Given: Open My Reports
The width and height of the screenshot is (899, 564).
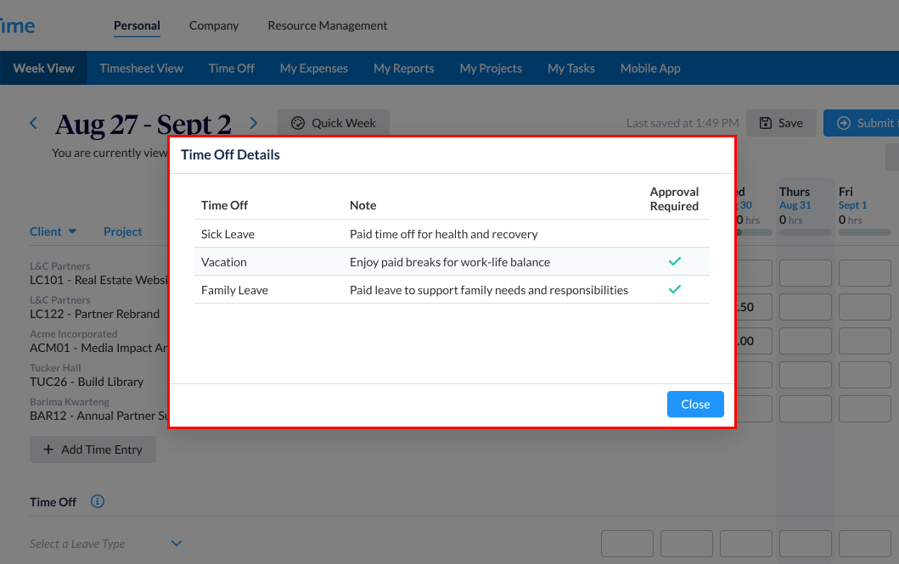Looking at the screenshot, I should coord(403,68).
